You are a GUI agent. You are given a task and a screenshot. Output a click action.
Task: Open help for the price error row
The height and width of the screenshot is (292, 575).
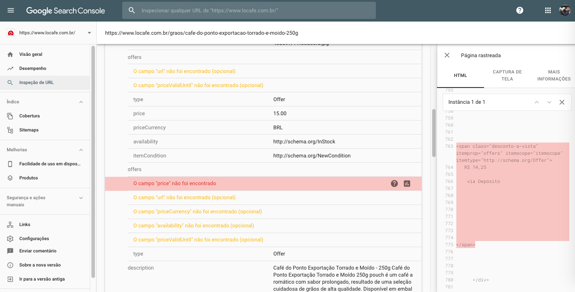click(394, 184)
